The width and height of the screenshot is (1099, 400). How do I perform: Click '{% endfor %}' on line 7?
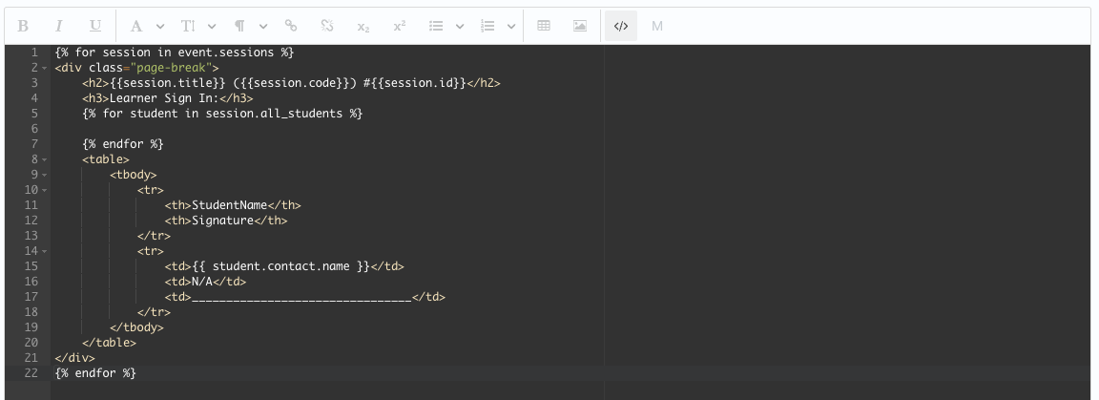coord(123,144)
